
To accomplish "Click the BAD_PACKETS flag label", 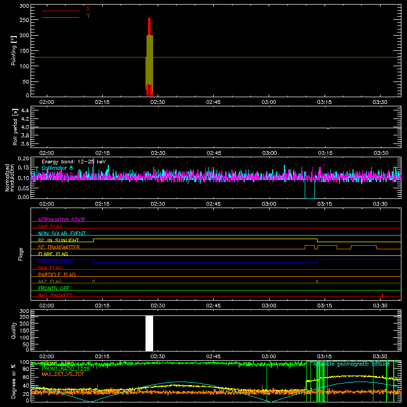I will tap(55, 295).
